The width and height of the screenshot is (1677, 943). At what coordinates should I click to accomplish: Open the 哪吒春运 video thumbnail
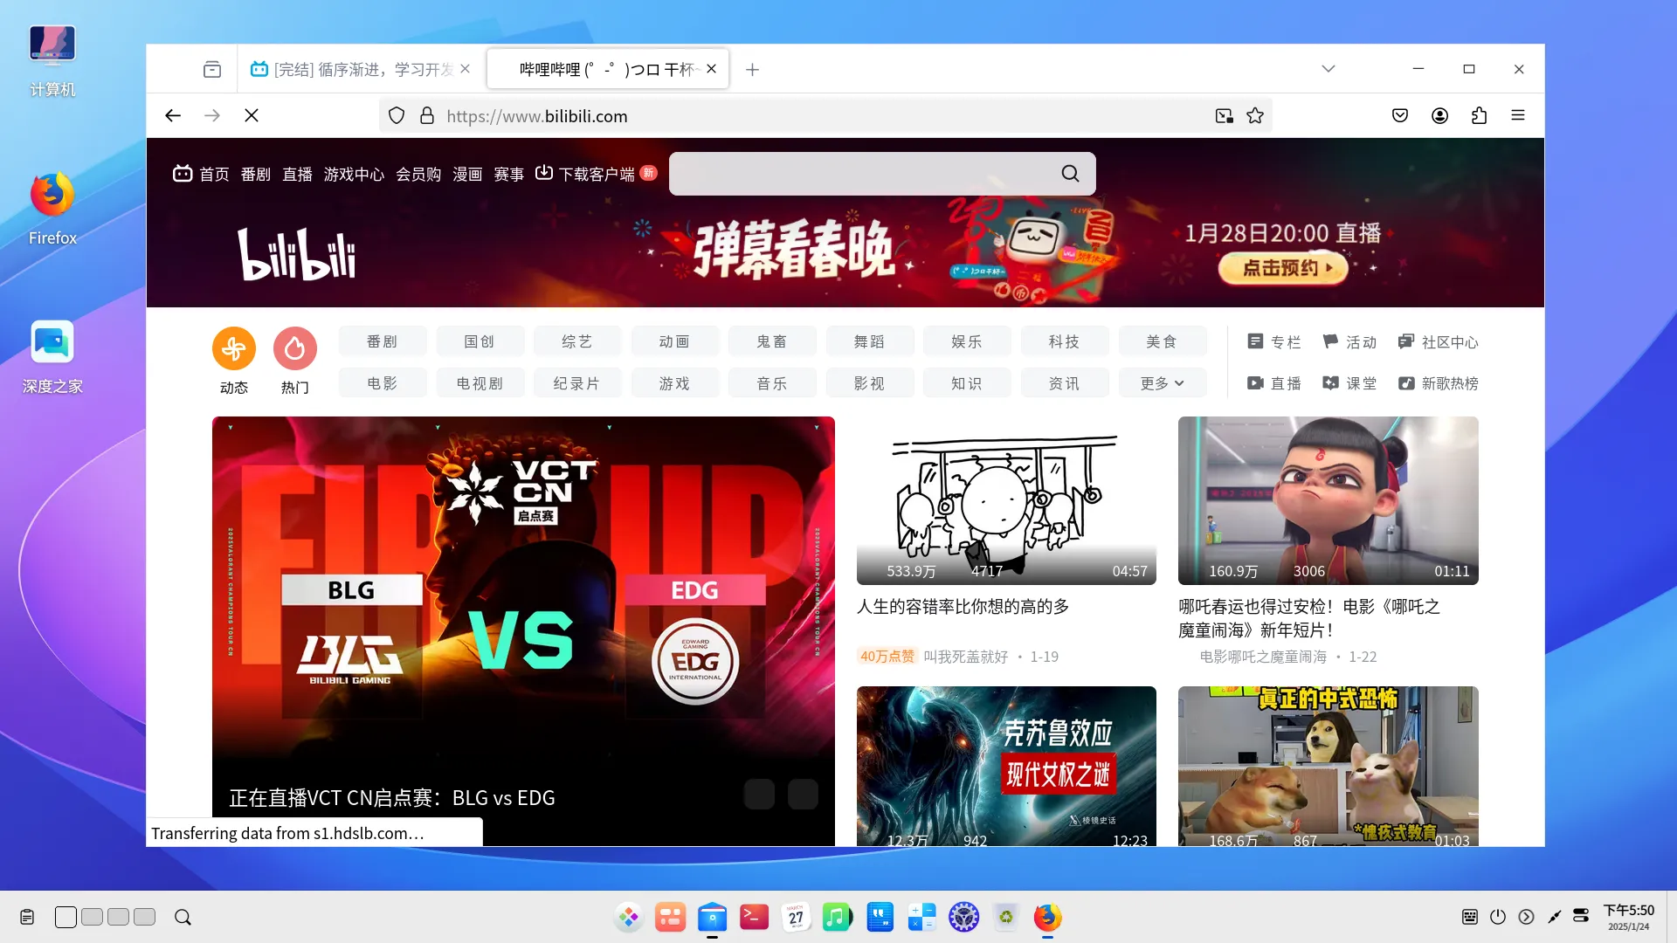click(x=1328, y=500)
